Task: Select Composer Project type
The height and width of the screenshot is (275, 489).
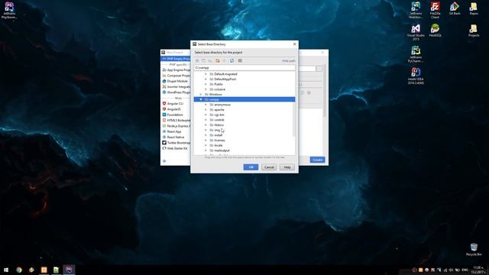Action: [176, 76]
